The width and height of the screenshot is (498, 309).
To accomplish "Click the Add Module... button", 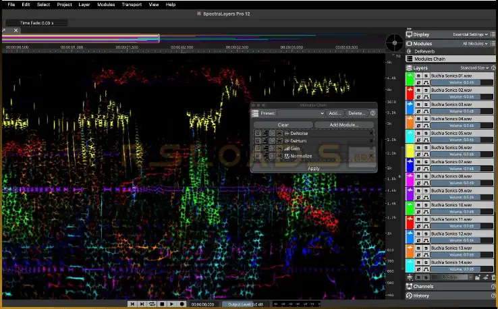I will pyautogui.click(x=343, y=125).
